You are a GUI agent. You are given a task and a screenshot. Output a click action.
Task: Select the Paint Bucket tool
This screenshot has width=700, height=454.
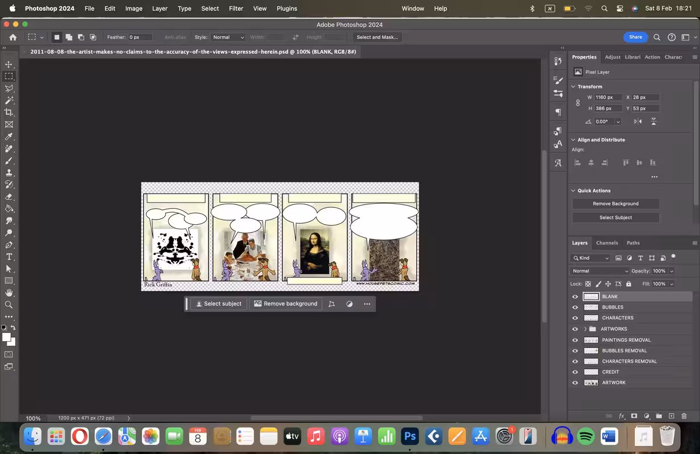pyautogui.click(x=9, y=209)
